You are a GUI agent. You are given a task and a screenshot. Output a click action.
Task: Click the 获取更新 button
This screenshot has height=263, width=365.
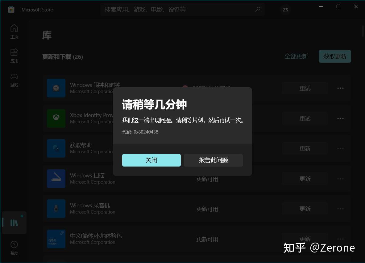[335, 56]
